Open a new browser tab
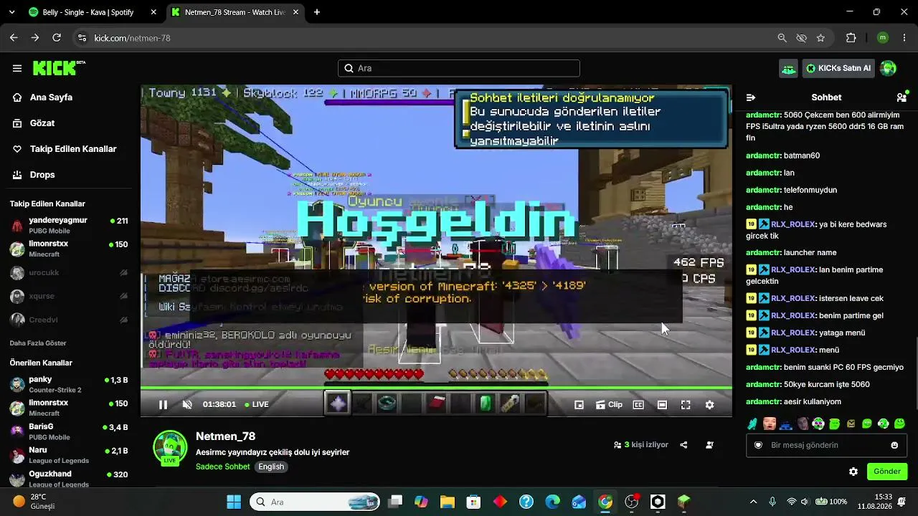Viewport: 918px width, 516px height. coord(317,12)
